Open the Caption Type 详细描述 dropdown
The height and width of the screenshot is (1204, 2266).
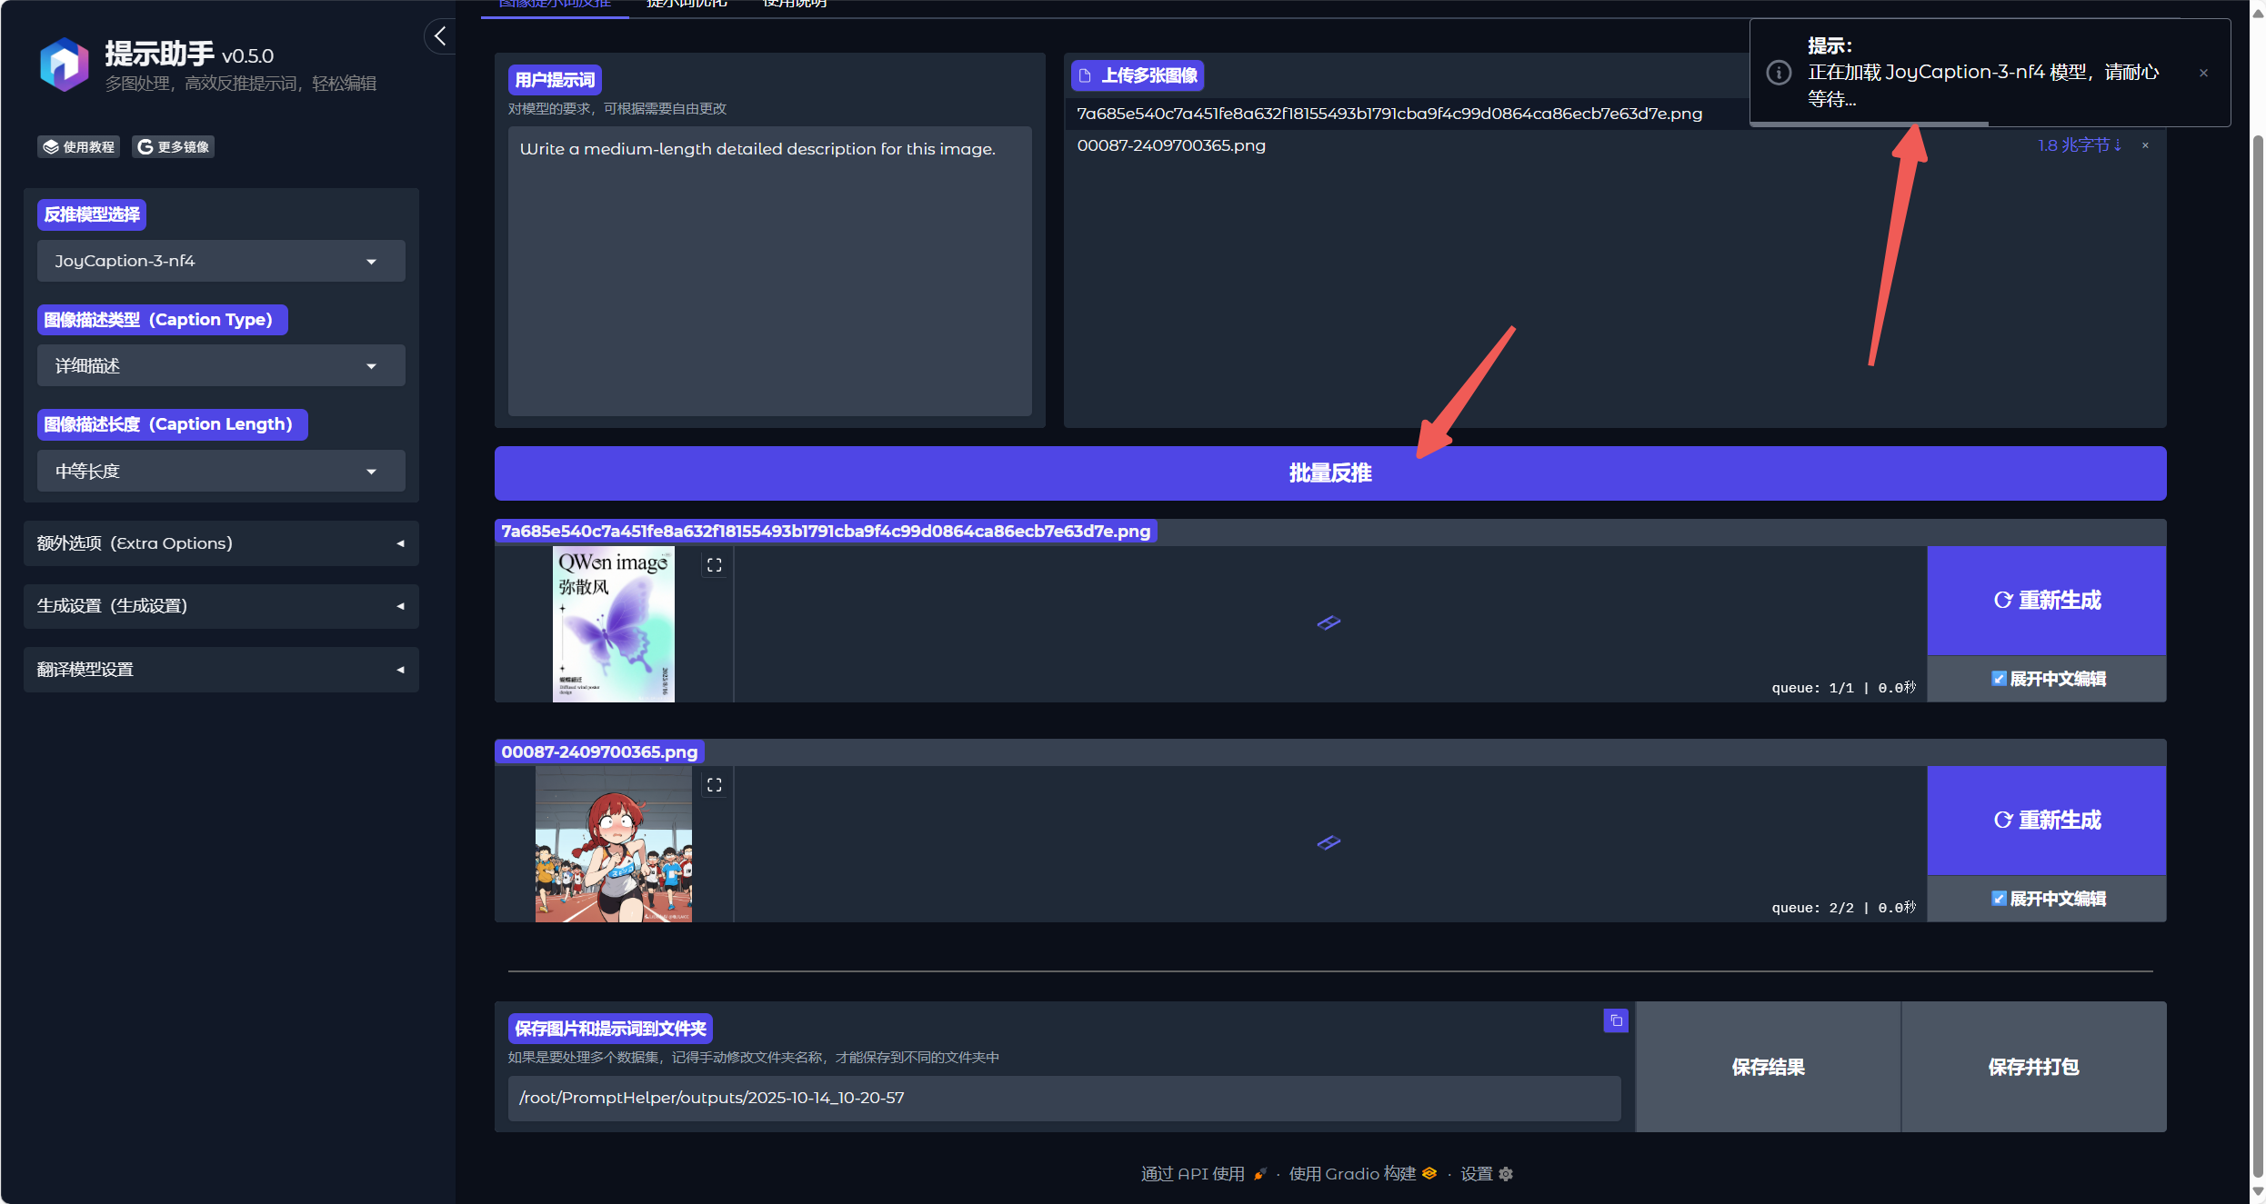tap(221, 366)
